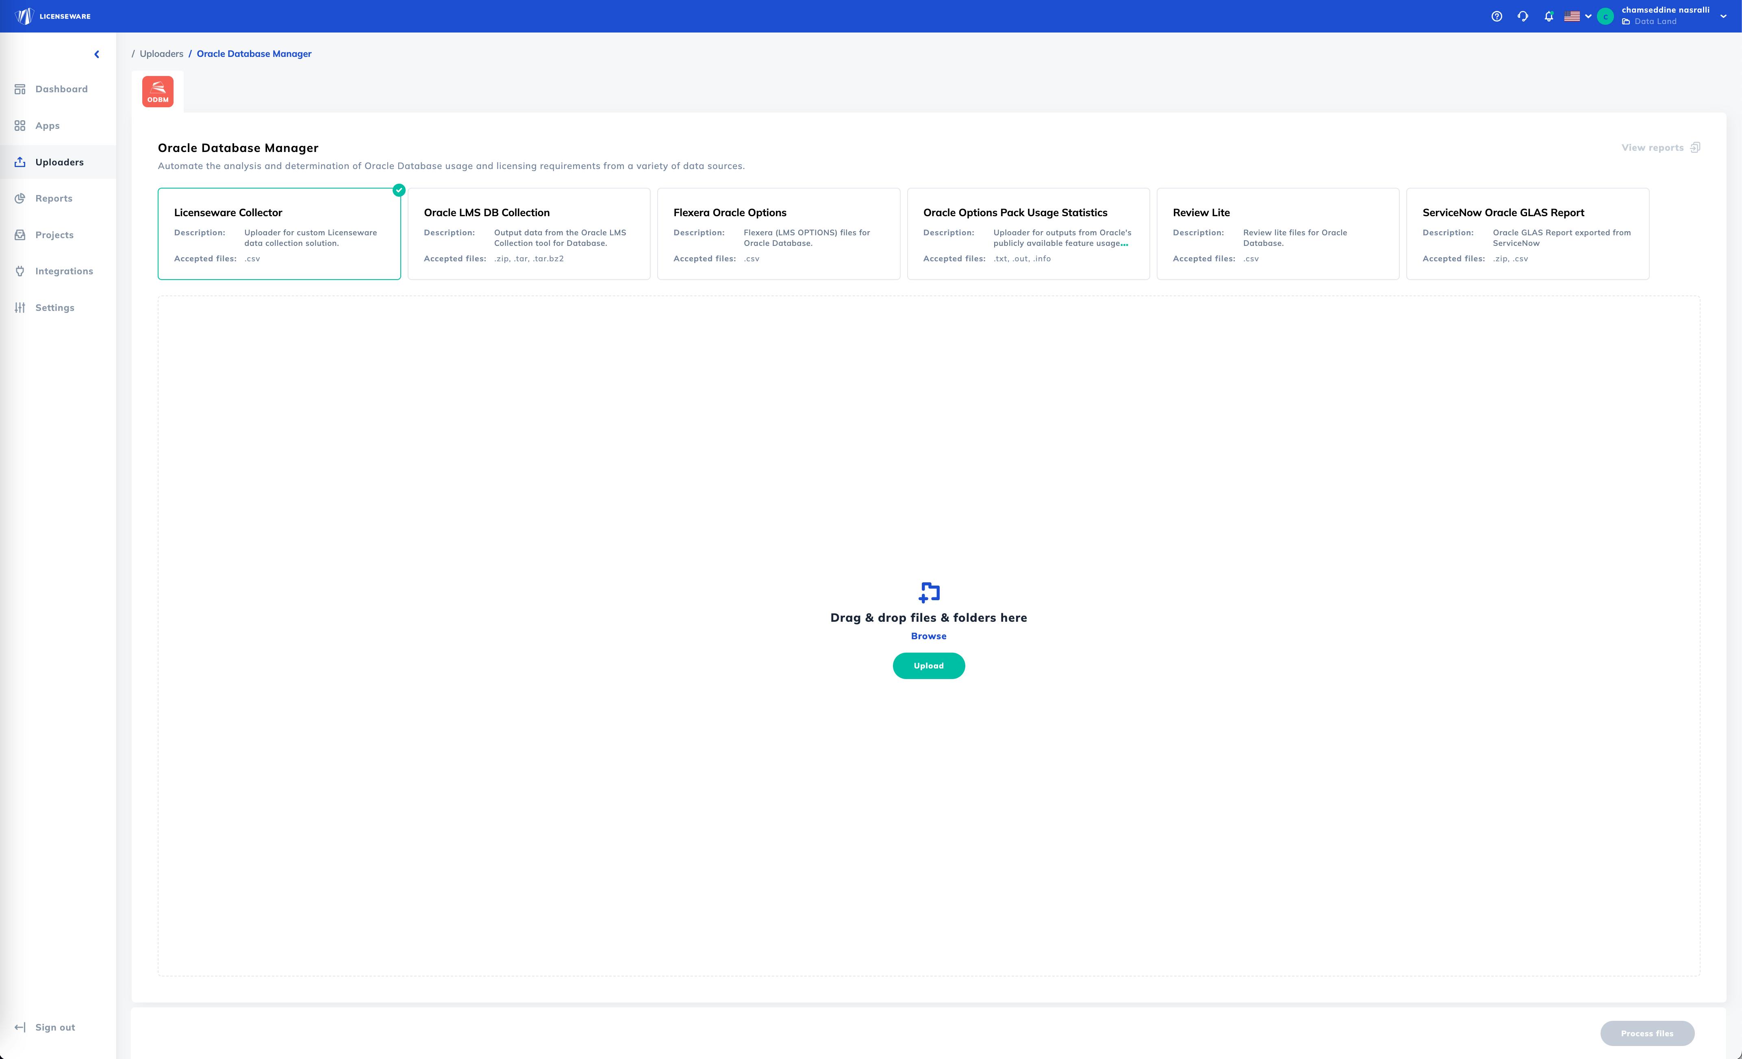
Task: Click the Projects inbox icon
Action: click(x=20, y=235)
